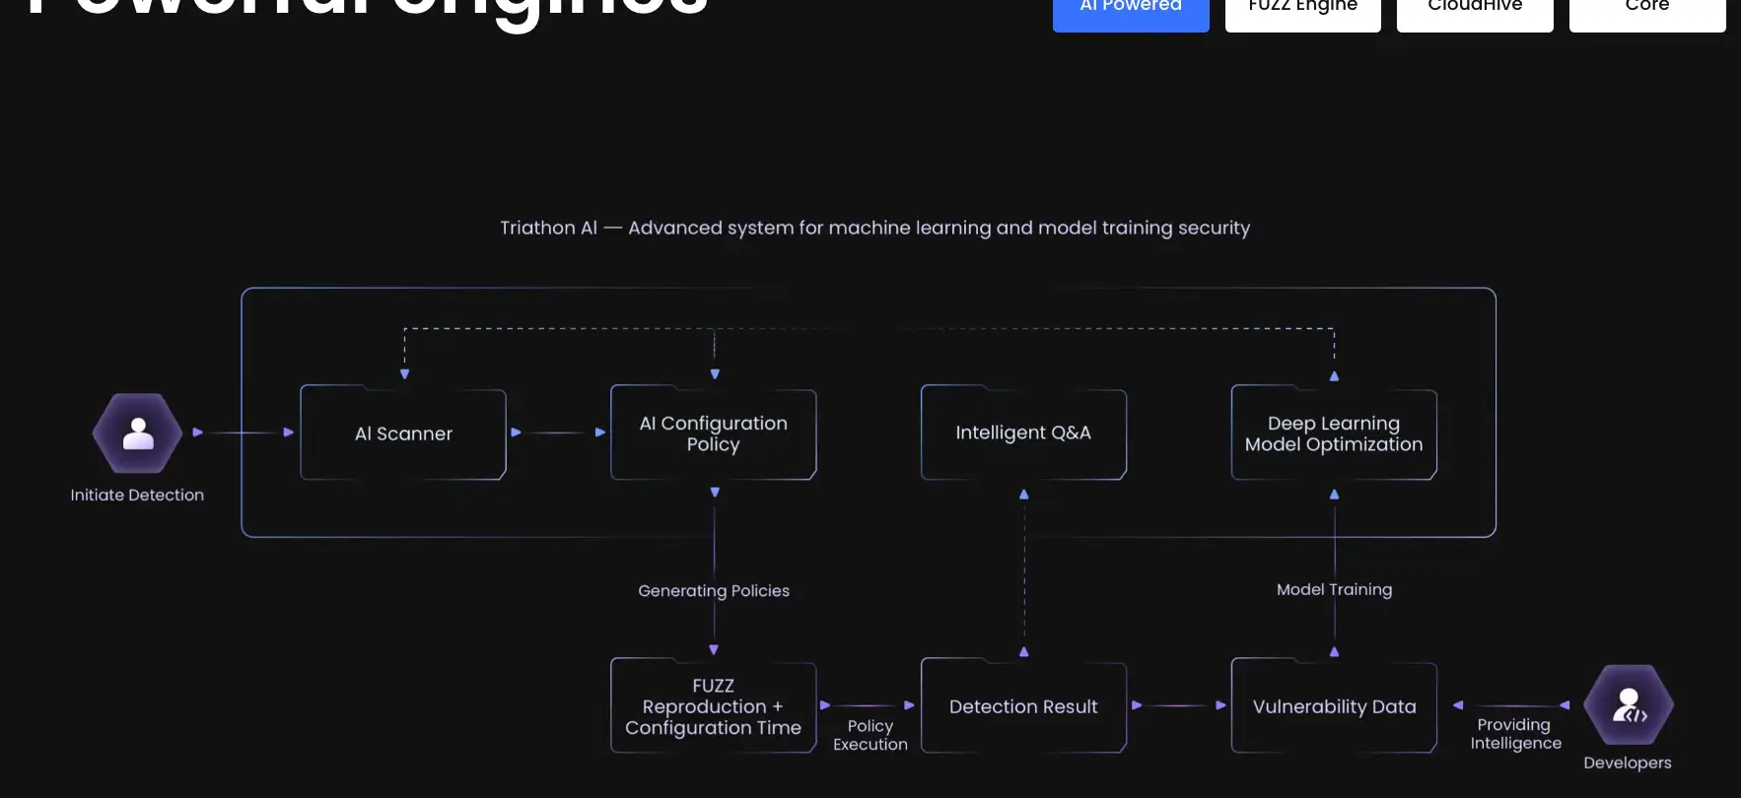Screen dimensions: 1741x798
Task: Open the CloudHive tab
Action: click(x=1475, y=12)
